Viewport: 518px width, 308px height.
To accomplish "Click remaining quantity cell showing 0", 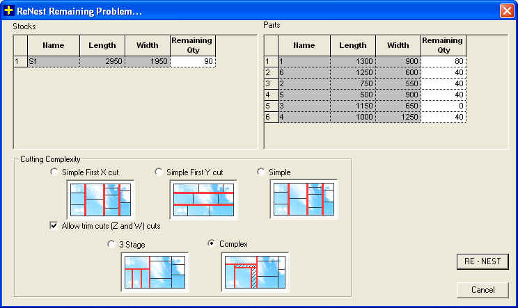I will (444, 106).
